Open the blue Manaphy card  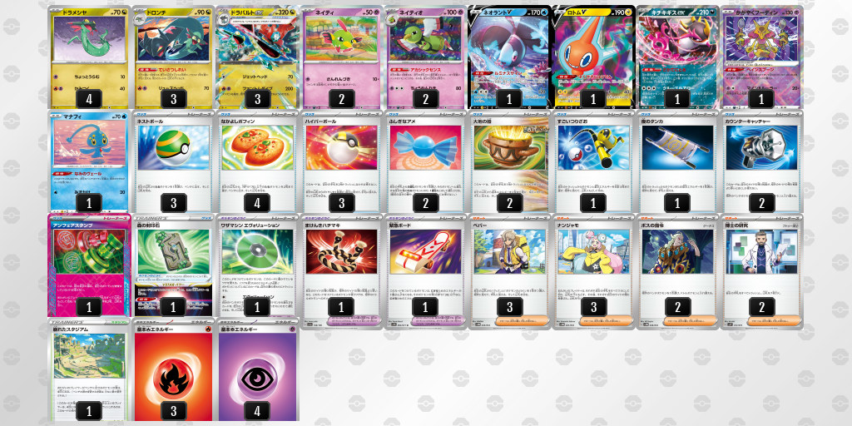point(90,161)
